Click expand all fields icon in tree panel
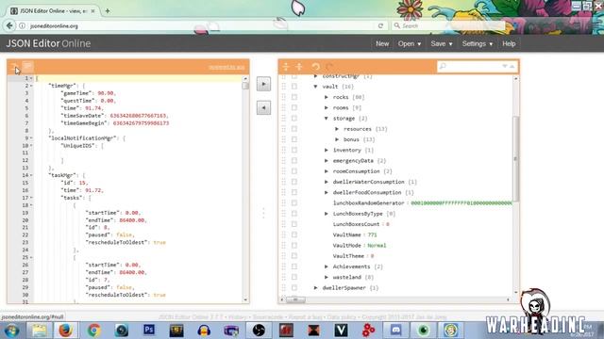604x339 pixels. [x=286, y=67]
